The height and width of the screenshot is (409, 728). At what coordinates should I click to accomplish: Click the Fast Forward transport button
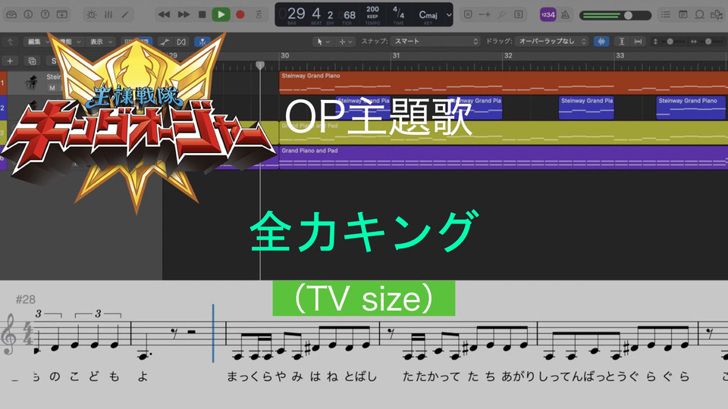[x=184, y=14]
